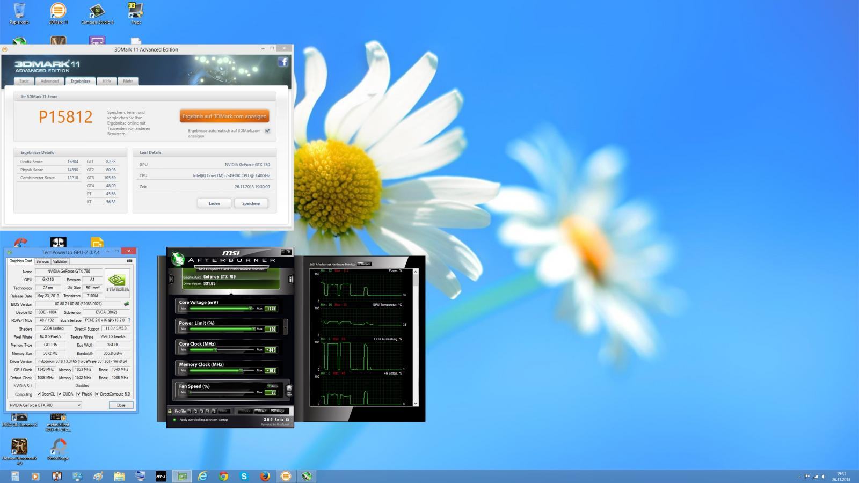859x483 pixels.
Task: Click the Afterburner Kombustor 'K' button
Action: click(x=171, y=279)
